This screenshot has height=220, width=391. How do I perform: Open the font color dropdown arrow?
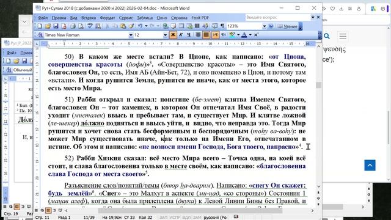pos(250,35)
